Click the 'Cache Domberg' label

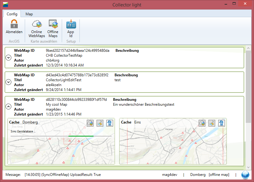23,122
